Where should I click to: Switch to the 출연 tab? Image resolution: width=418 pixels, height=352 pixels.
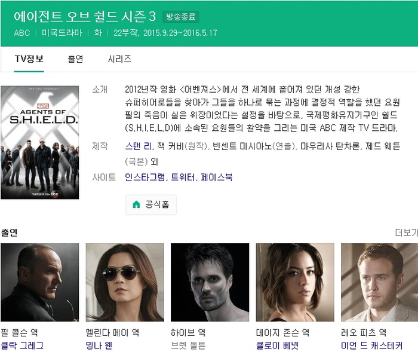tap(75, 59)
